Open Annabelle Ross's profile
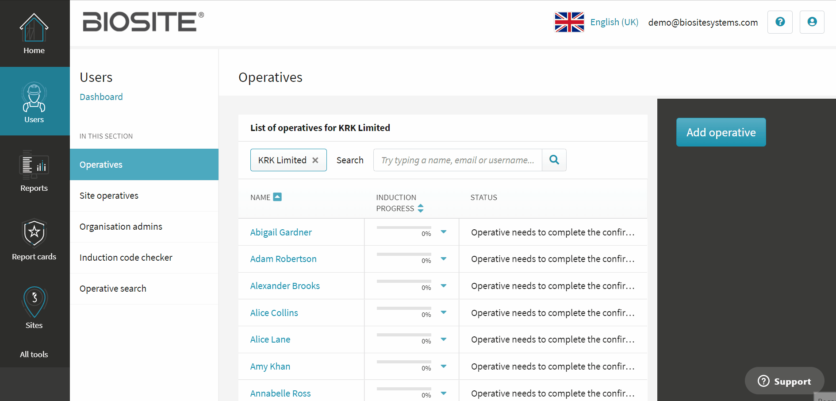This screenshot has width=836, height=401. coord(280,393)
